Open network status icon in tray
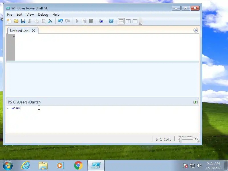The image size is (228, 171). pyautogui.click(x=192, y=166)
